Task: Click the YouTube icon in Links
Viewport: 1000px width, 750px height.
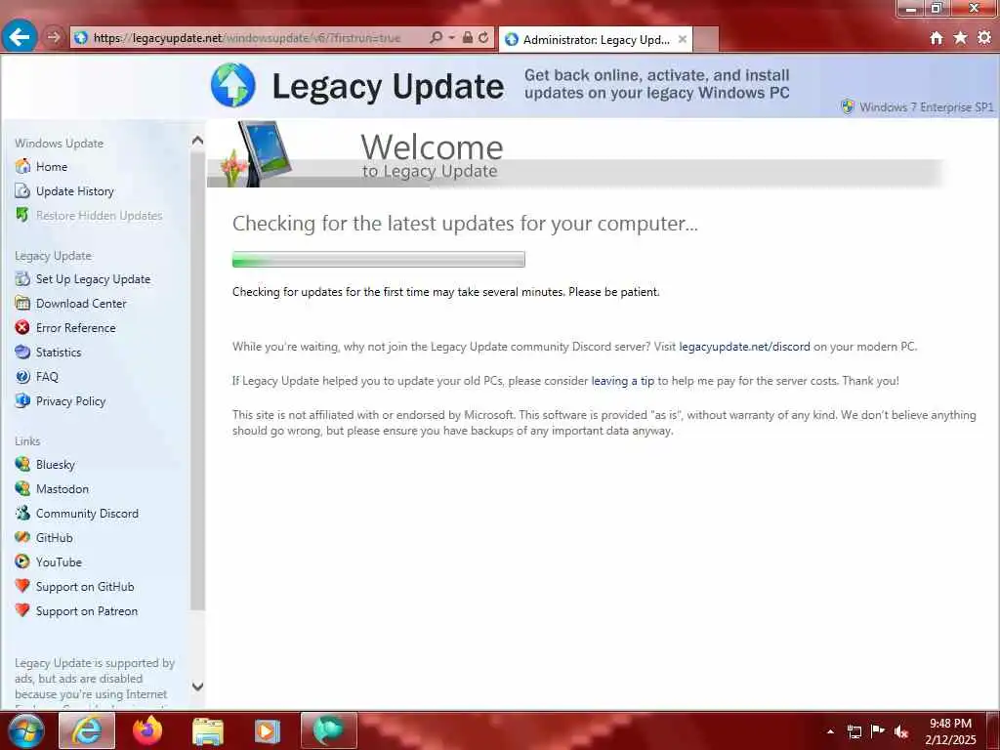Action: pos(22,562)
